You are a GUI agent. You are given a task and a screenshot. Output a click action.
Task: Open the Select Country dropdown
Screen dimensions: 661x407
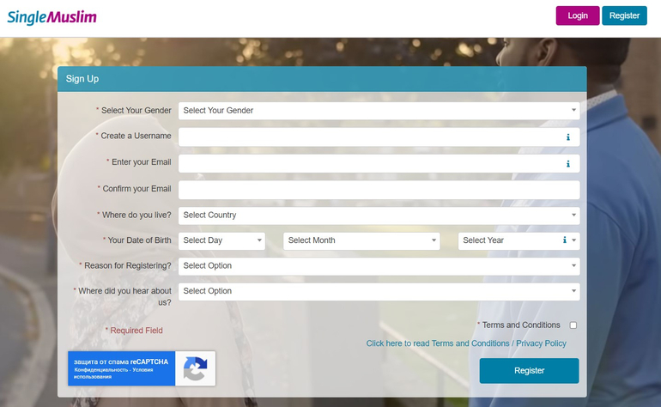pyautogui.click(x=379, y=216)
